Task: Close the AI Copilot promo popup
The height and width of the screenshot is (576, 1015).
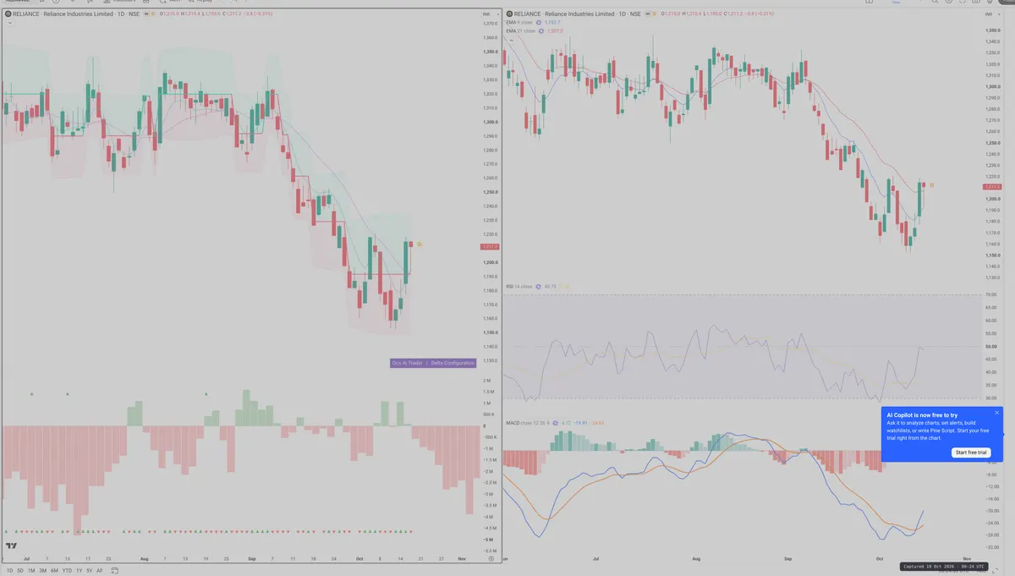Action: coord(997,413)
